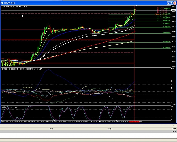
Task: Click the 150.15 price scale value
Action: pos(173,6)
